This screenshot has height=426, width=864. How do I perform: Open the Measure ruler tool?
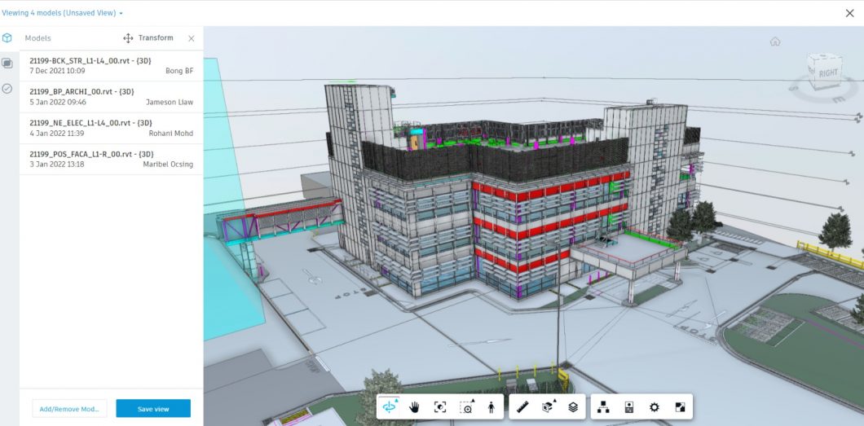[x=522, y=406]
